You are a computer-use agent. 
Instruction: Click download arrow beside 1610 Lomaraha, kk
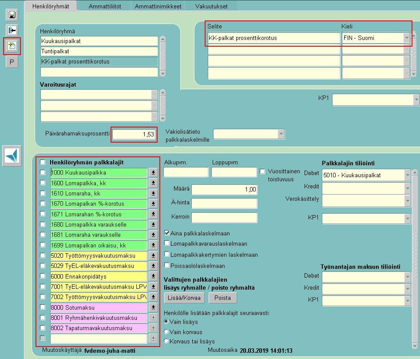coord(153,193)
